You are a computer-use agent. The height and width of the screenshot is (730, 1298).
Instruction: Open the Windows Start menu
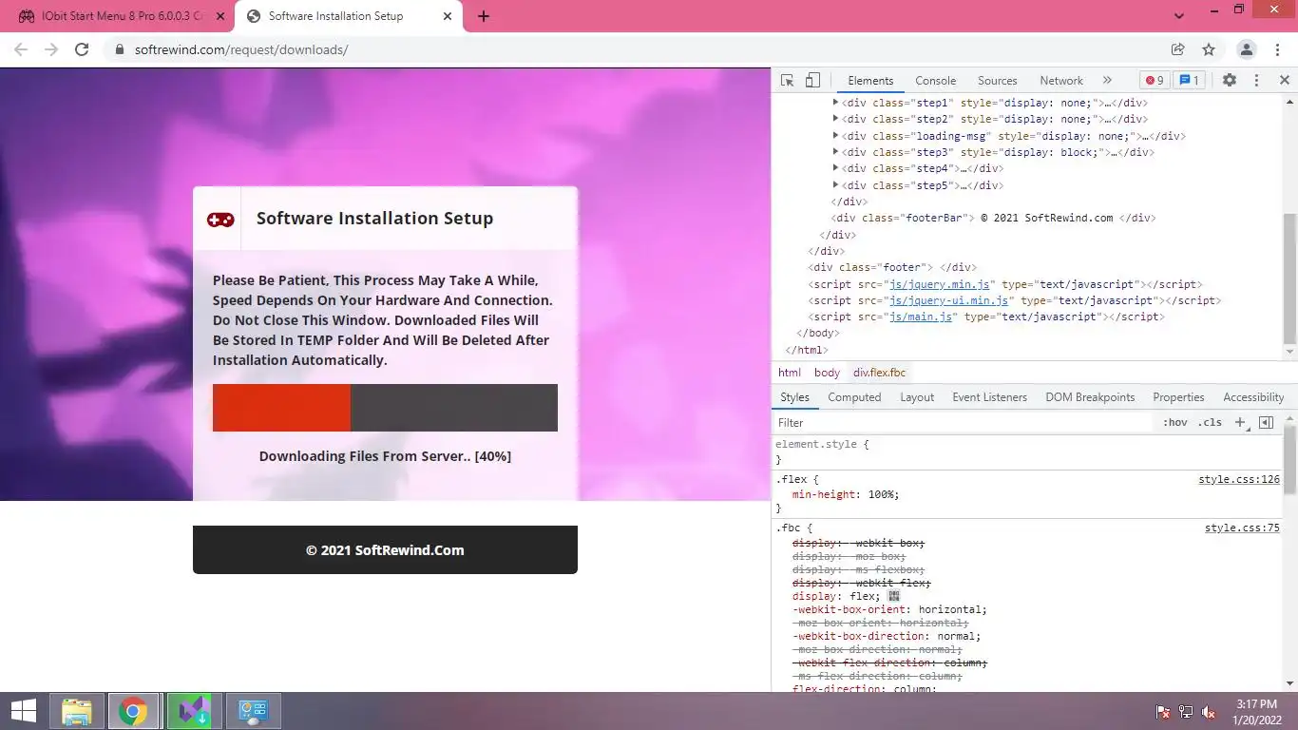point(24,711)
